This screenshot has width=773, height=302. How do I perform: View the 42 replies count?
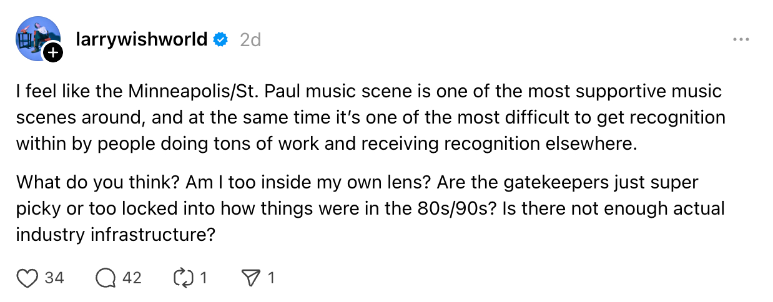[x=132, y=278]
